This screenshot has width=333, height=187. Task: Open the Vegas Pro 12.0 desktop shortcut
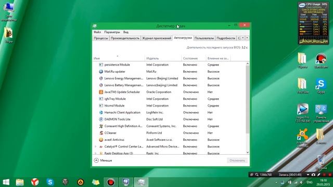303,113
